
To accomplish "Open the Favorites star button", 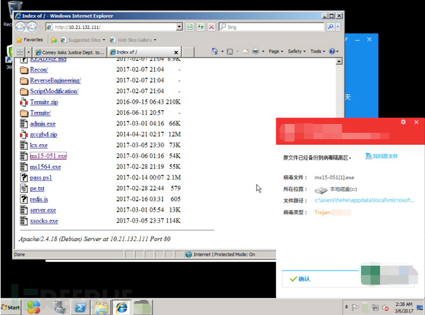I will [30, 40].
